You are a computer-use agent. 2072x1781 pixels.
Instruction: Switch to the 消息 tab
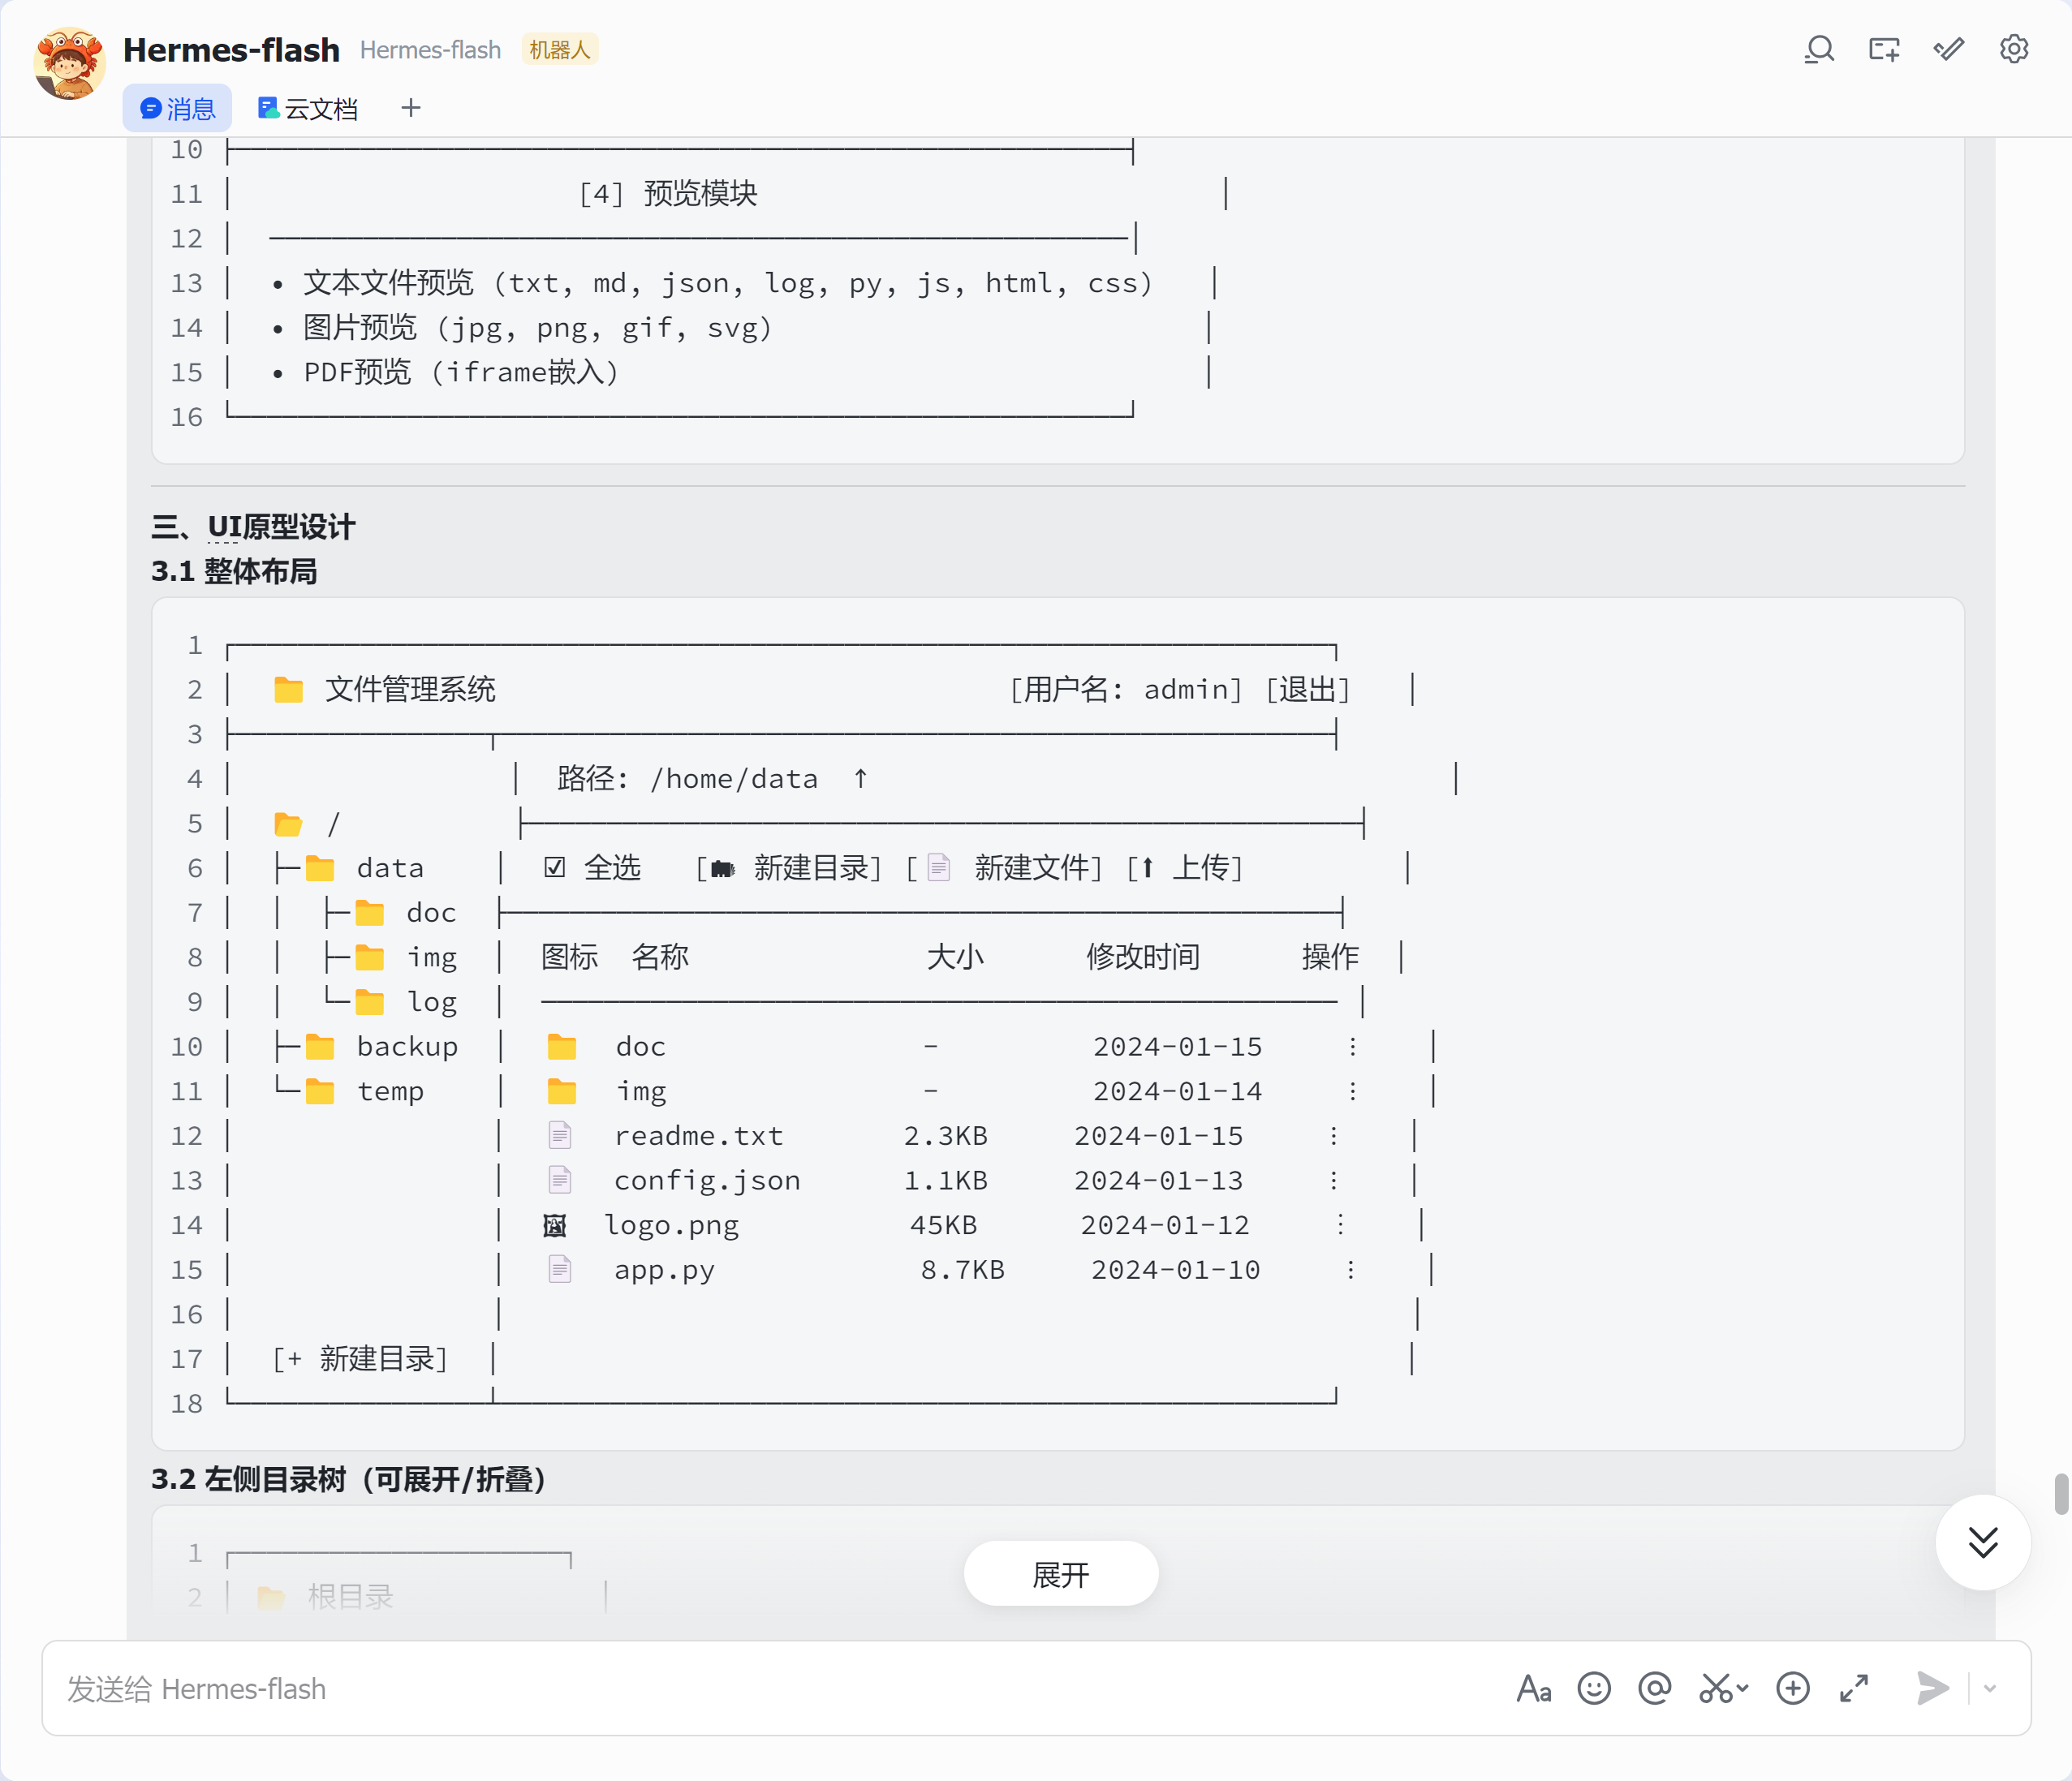pos(178,108)
